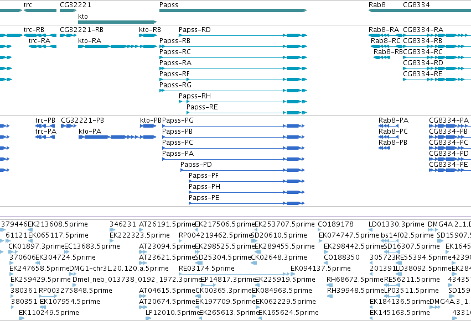
Task: Click the CG32221 gene label
Action: click(75, 5)
